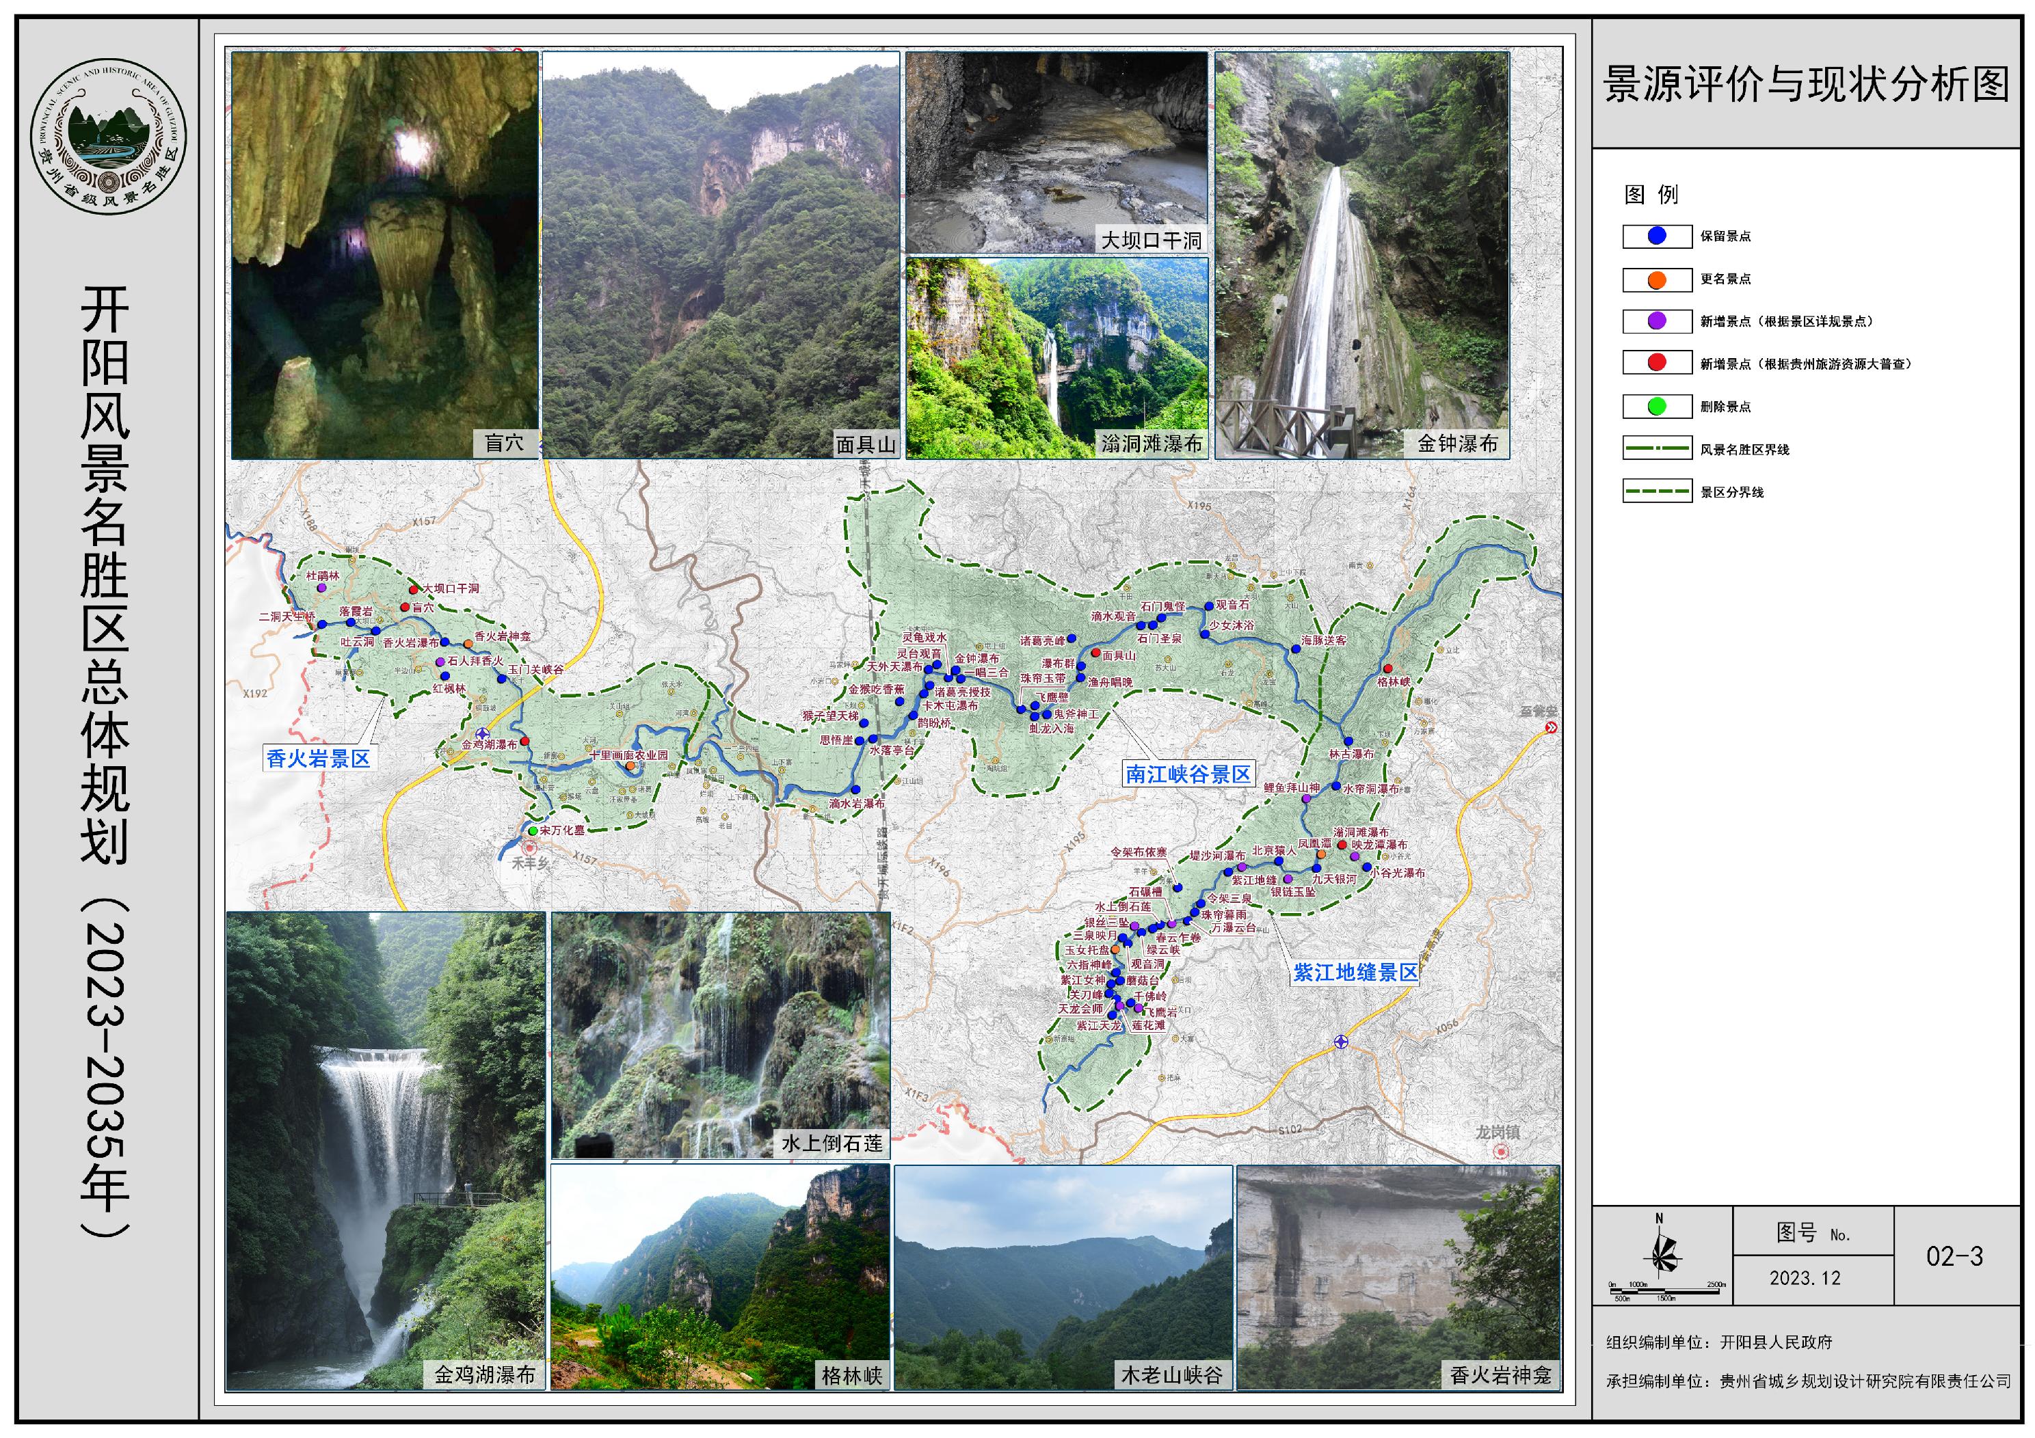Click the 紫江地缝景区 area label
Image resolution: width=2035 pixels, height=1438 pixels.
click(1355, 972)
